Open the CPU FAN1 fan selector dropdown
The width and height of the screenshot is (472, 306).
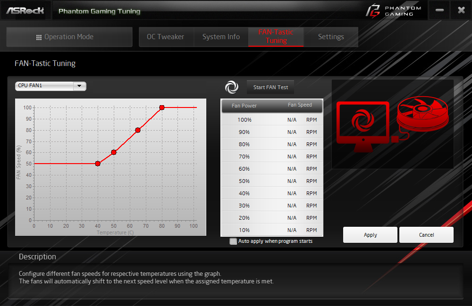51,86
